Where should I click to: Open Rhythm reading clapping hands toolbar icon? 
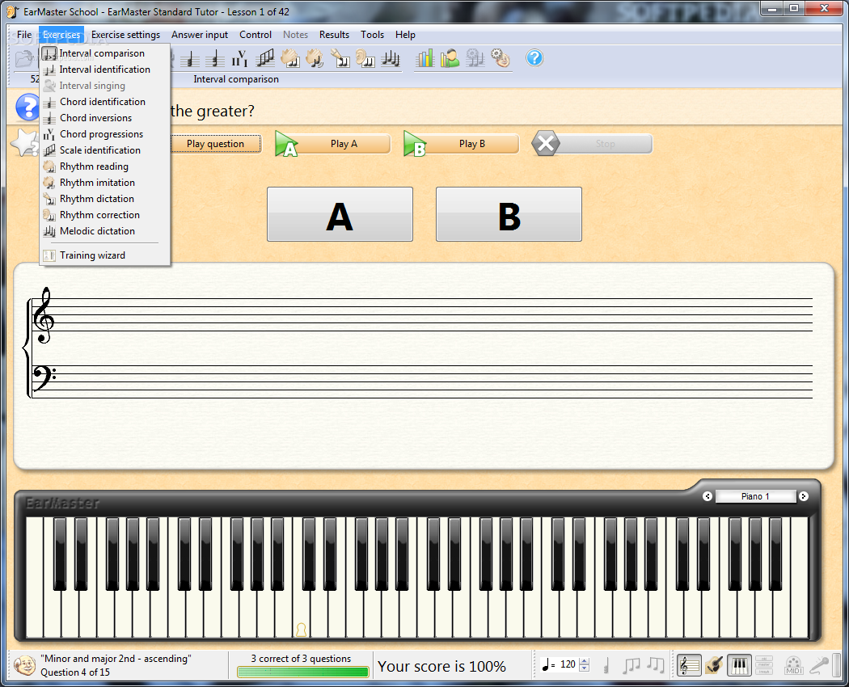(x=290, y=58)
